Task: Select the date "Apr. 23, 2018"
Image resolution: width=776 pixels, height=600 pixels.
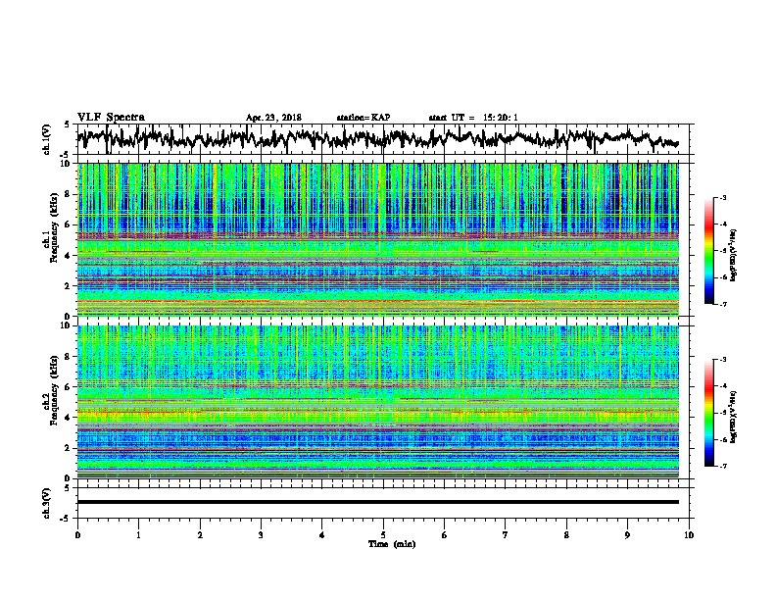Action: pos(273,118)
